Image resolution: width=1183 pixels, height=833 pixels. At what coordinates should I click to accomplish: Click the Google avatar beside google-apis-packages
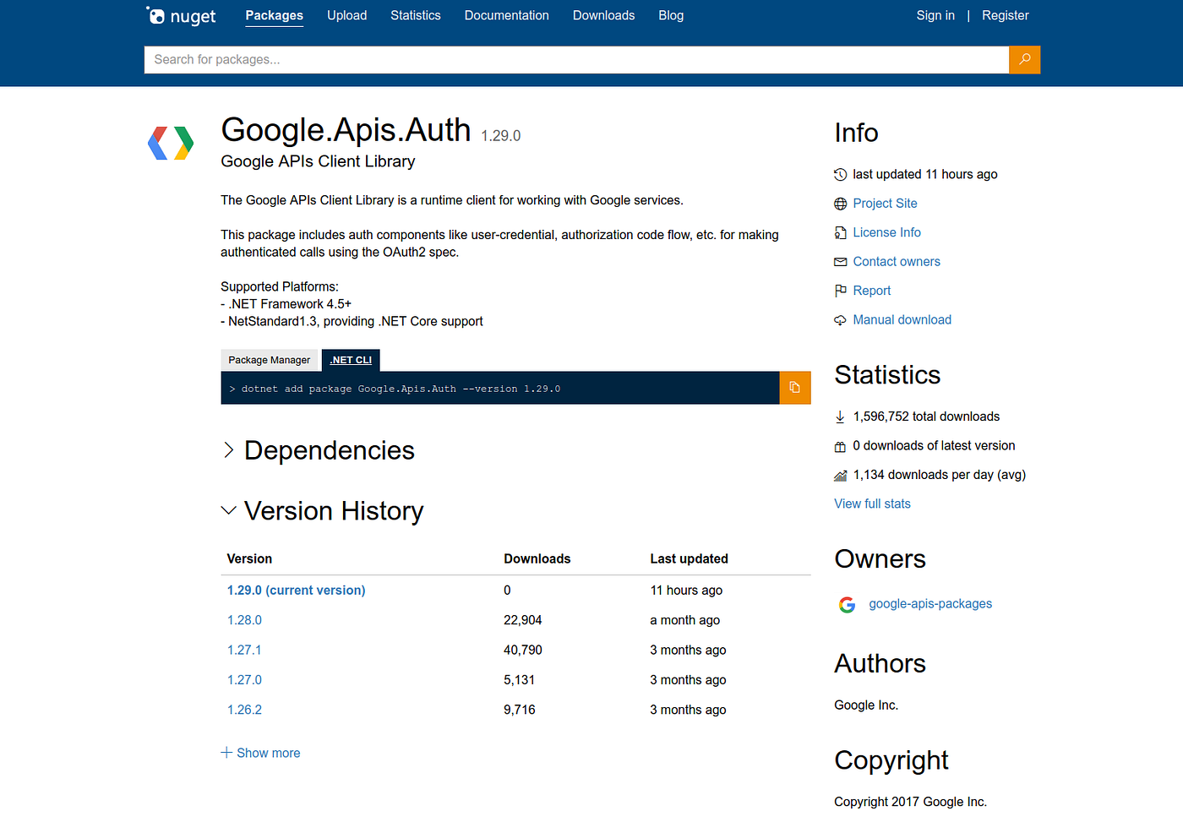coord(847,604)
